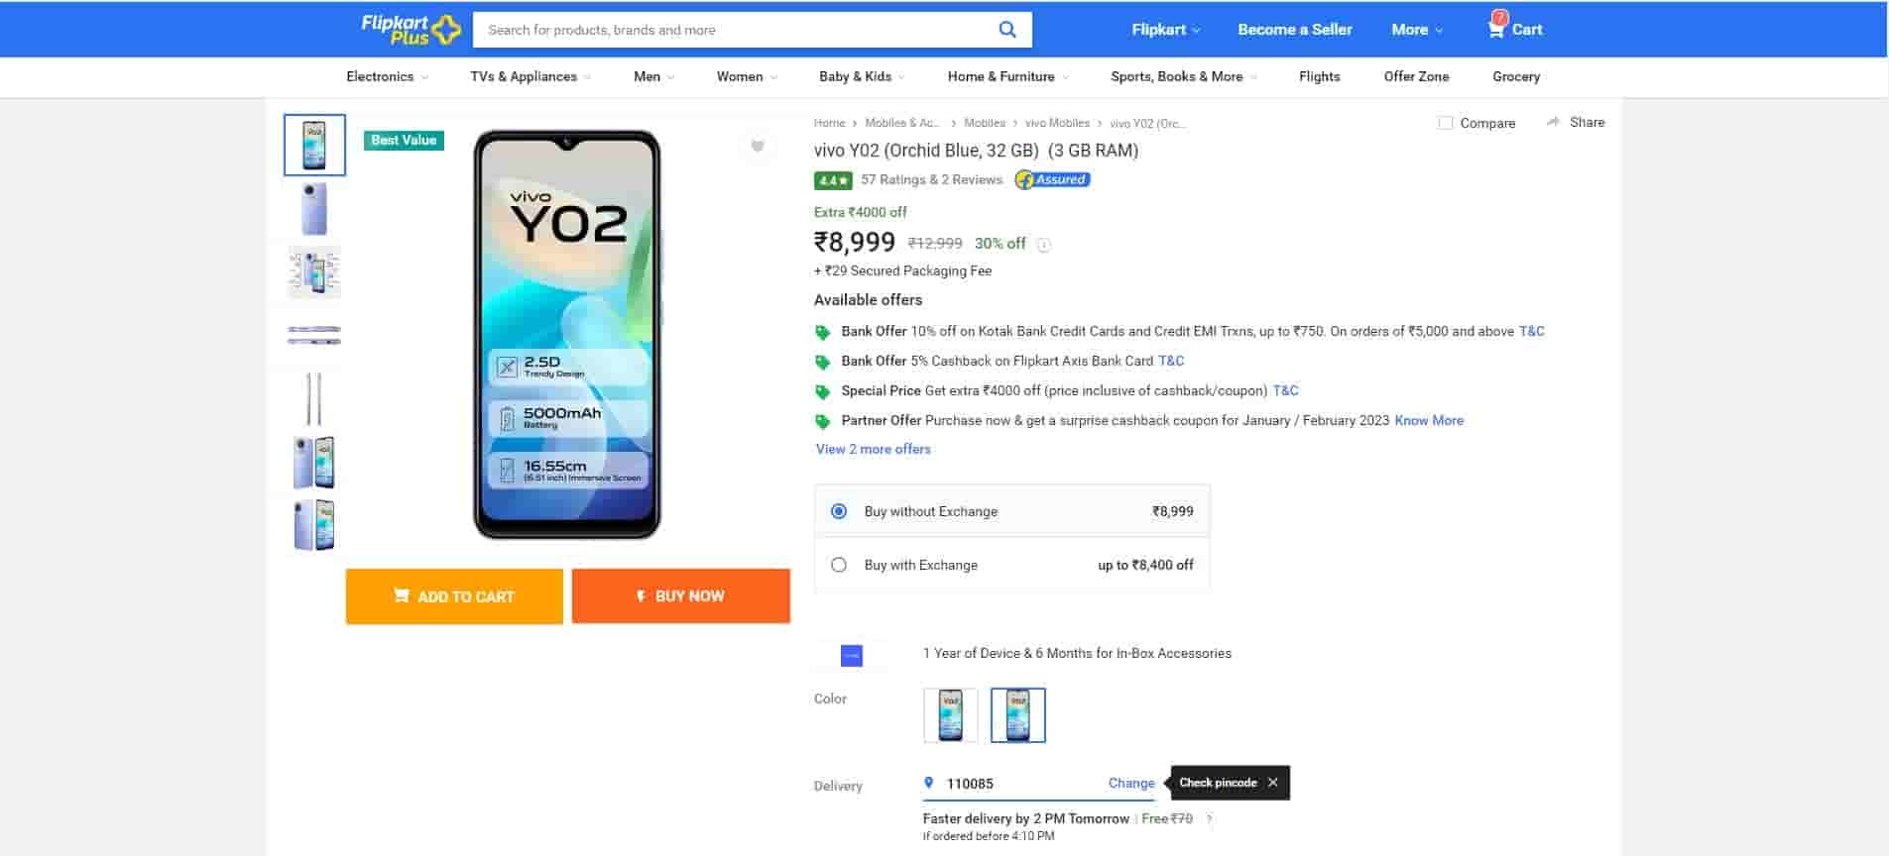Open the More dropdown in header

[1416, 30]
